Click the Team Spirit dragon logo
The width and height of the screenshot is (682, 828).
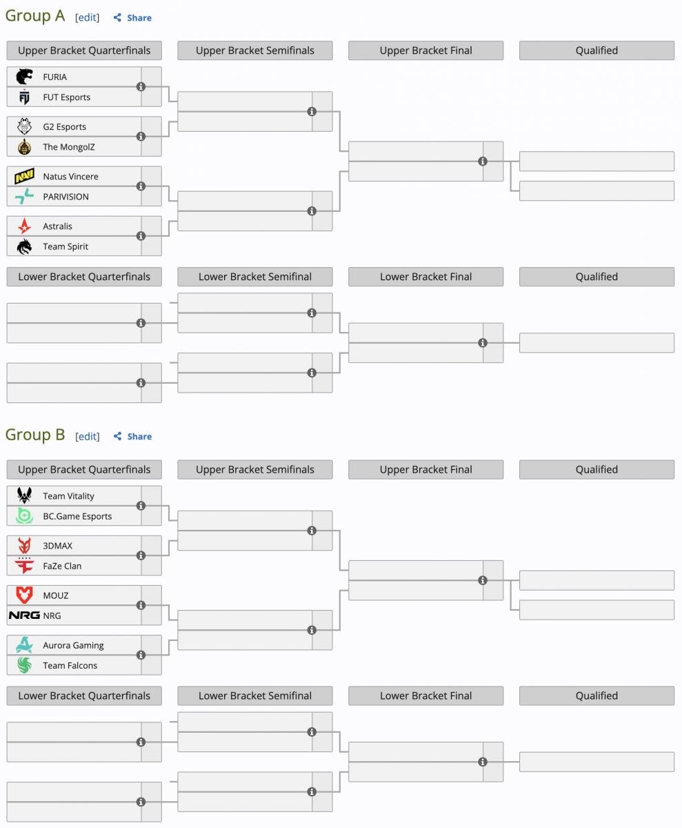[25, 246]
